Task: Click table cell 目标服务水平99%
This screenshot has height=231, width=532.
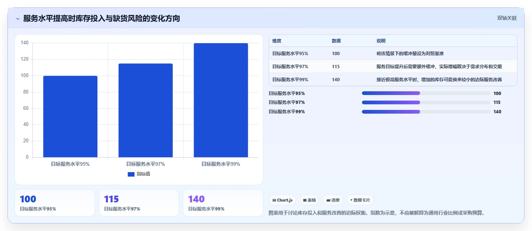Action: tap(290, 80)
